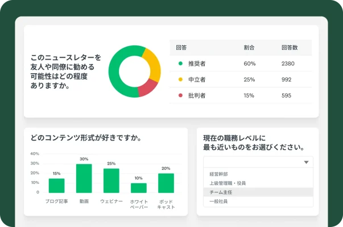Click the 992 response count
This screenshot has width=343, height=227.
point(286,79)
